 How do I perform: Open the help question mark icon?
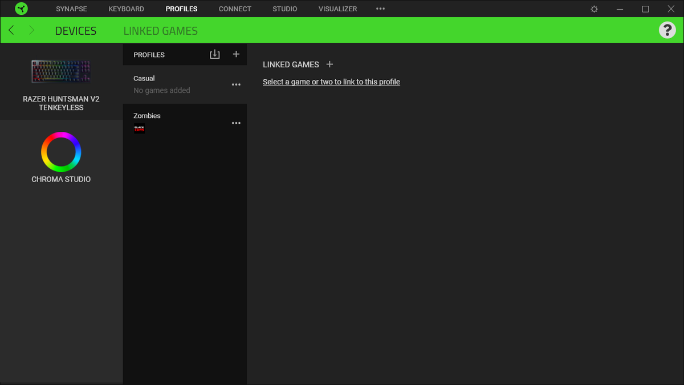pos(667,30)
